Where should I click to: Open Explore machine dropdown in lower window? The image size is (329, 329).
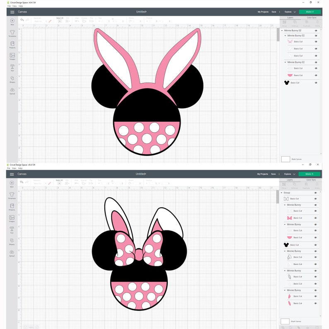[x=290, y=174]
